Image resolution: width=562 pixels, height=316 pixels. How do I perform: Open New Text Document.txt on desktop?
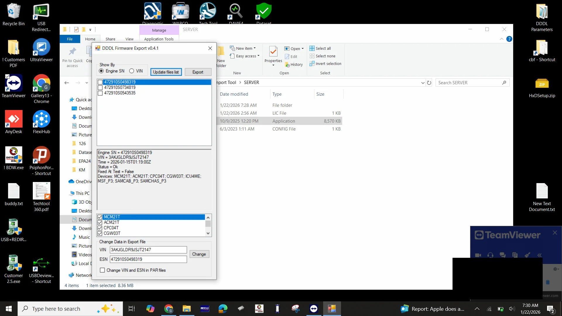[542, 197]
